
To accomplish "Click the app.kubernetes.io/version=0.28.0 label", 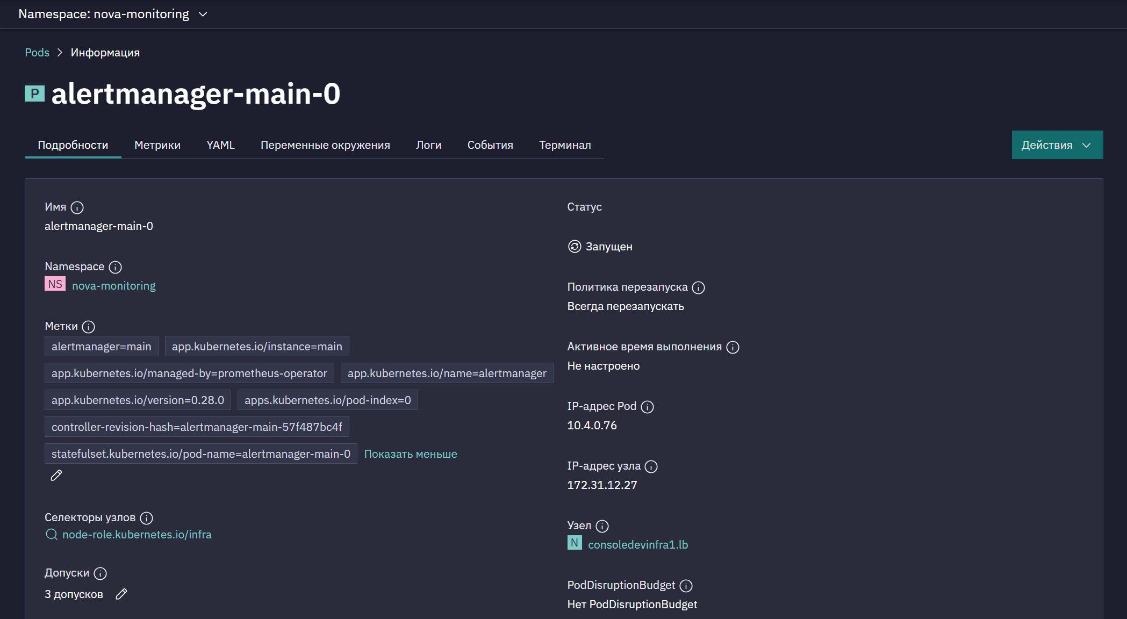I will (138, 400).
